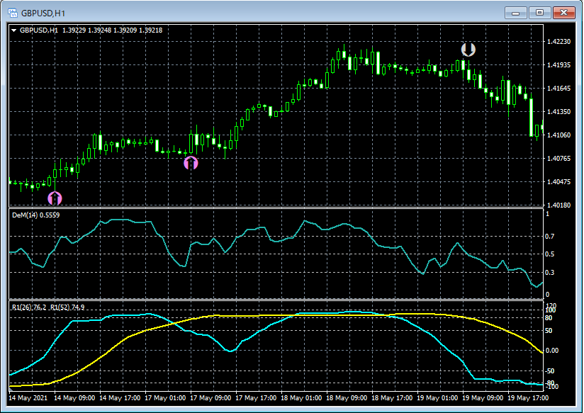The height and width of the screenshot is (413, 584).
Task: Click the 14 May 2021 date label
Action: tap(27, 398)
